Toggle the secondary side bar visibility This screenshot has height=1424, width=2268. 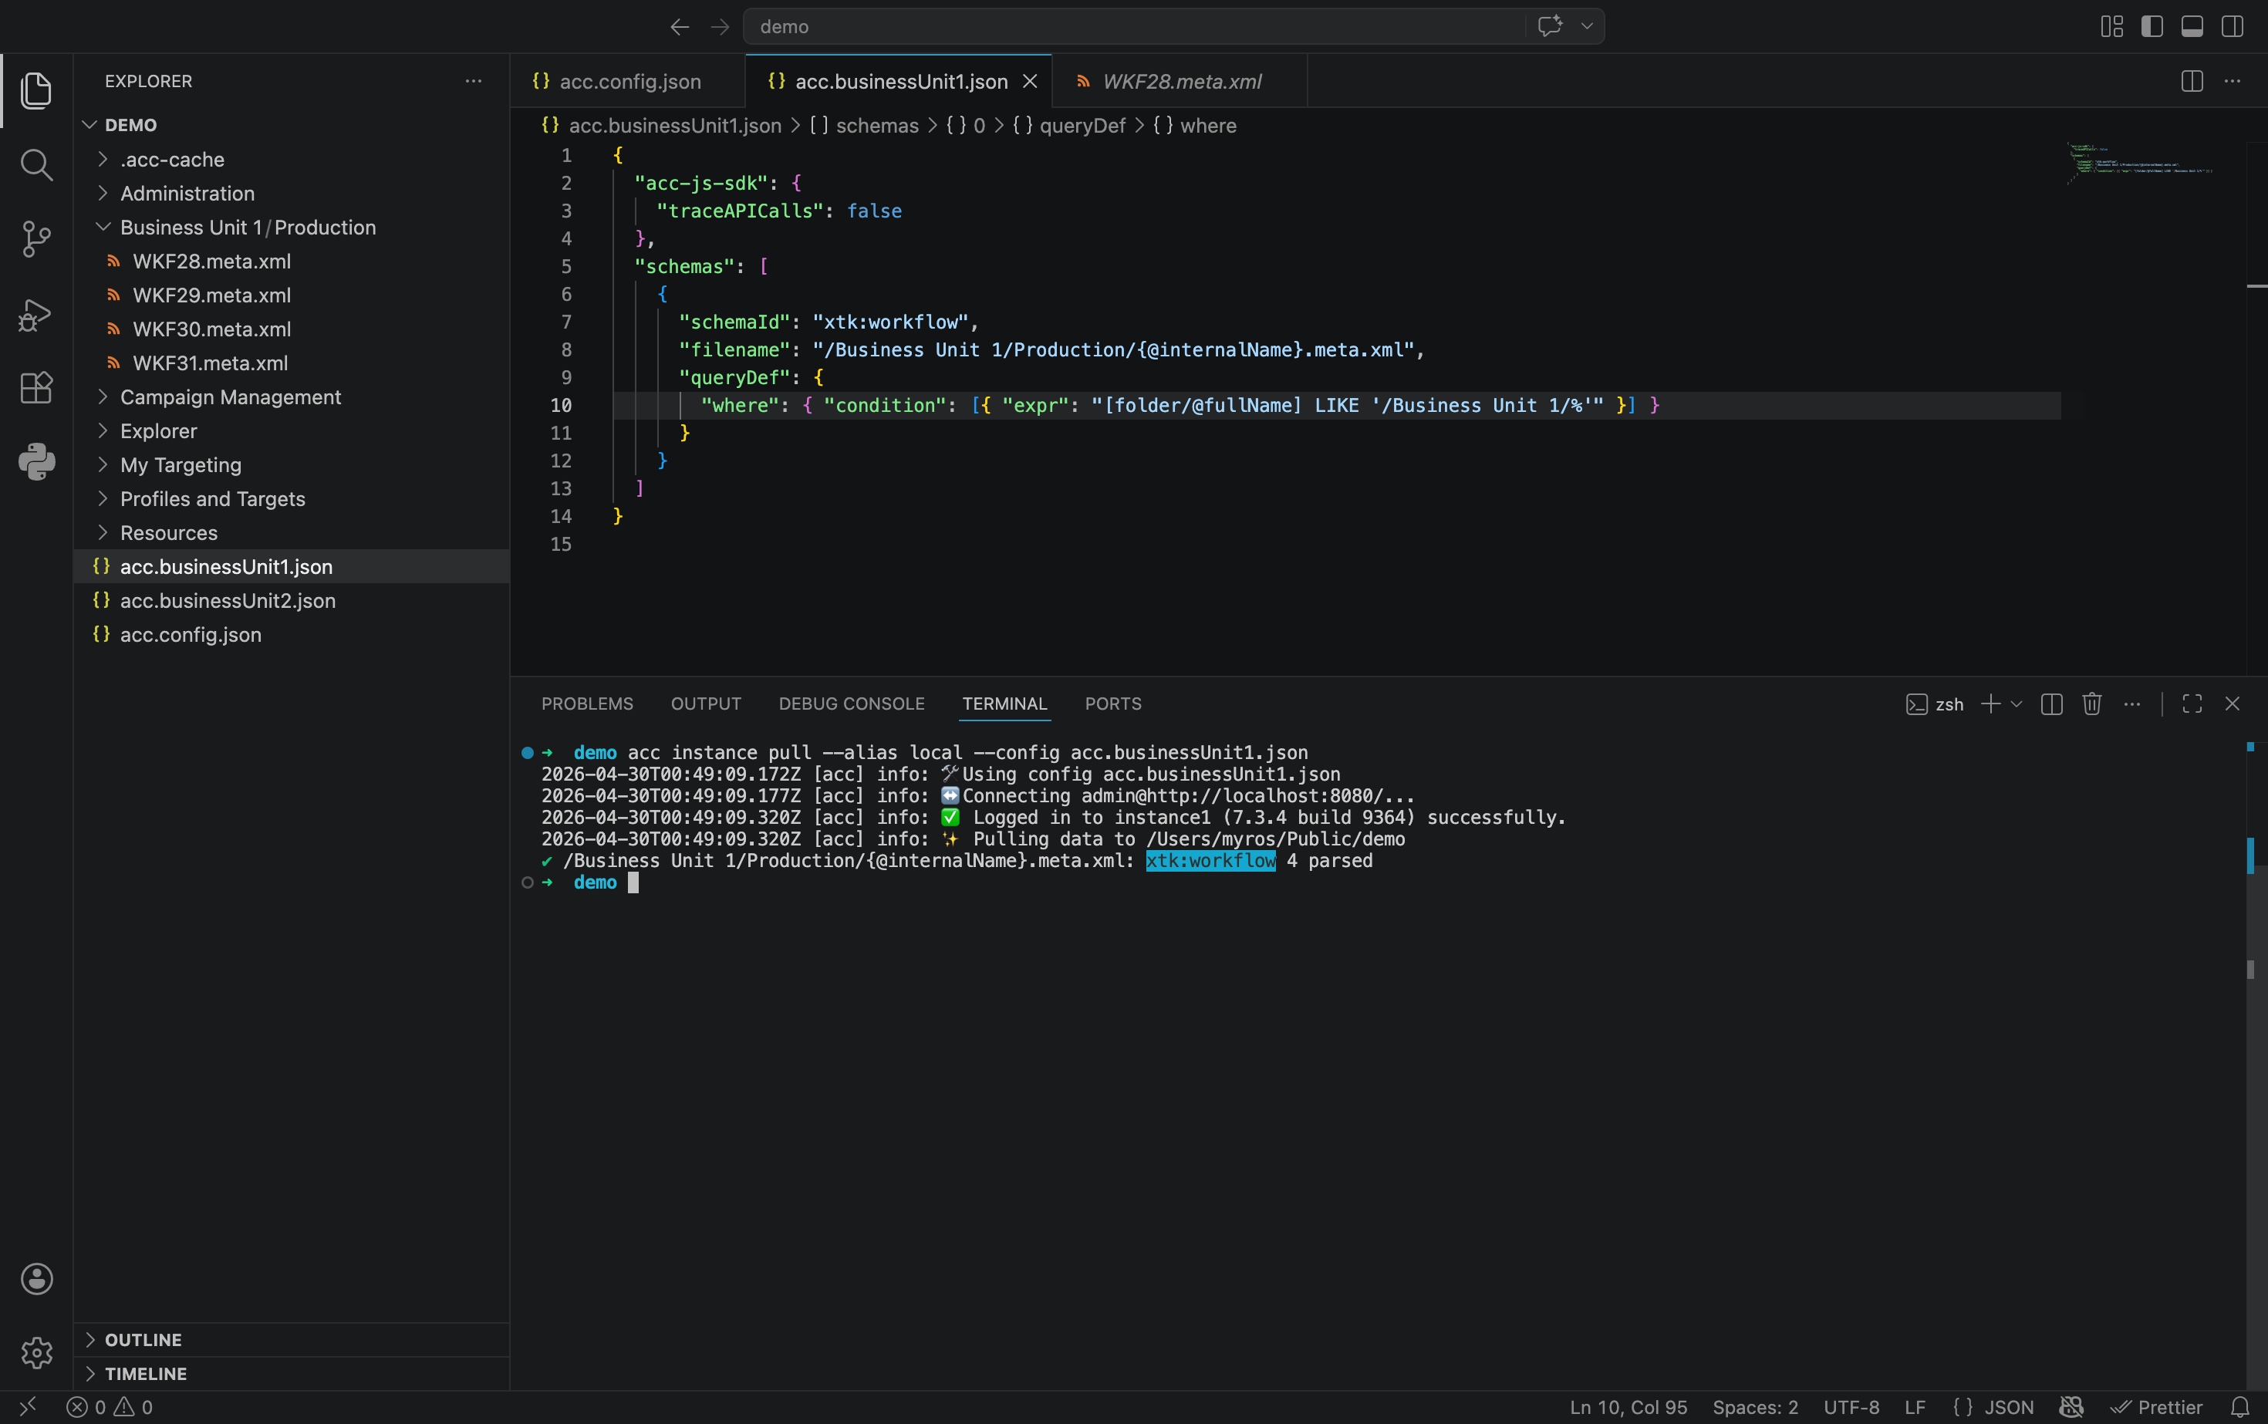pyautogui.click(x=2233, y=26)
